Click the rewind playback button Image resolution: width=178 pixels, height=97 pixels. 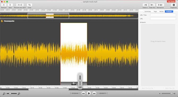click(83, 94)
